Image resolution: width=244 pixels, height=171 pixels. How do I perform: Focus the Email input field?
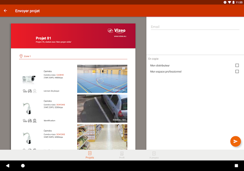point(195,27)
